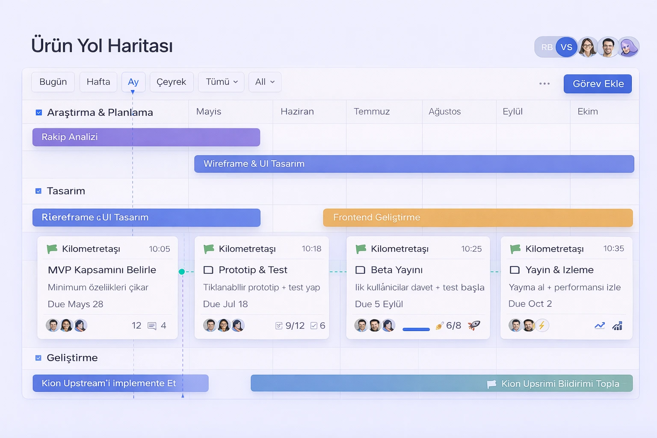Open the three-dot more options menu
This screenshot has width=657, height=438.
[x=544, y=84]
